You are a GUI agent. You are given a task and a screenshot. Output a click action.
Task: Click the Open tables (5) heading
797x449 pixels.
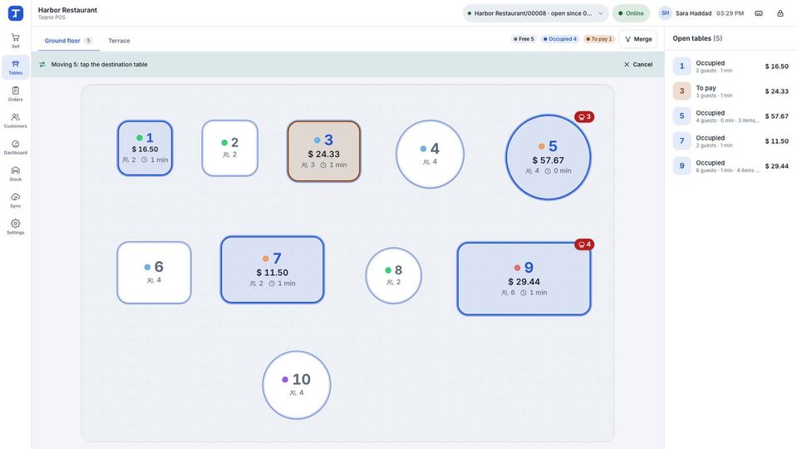[697, 38]
